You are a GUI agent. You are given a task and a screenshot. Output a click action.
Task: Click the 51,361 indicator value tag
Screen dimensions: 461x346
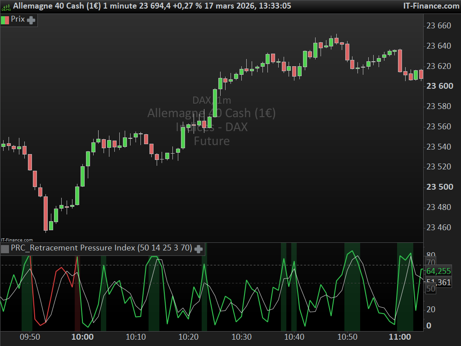click(438, 282)
